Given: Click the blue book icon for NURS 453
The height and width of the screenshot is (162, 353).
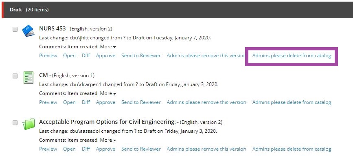Looking at the screenshot, I should (x=29, y=31).
